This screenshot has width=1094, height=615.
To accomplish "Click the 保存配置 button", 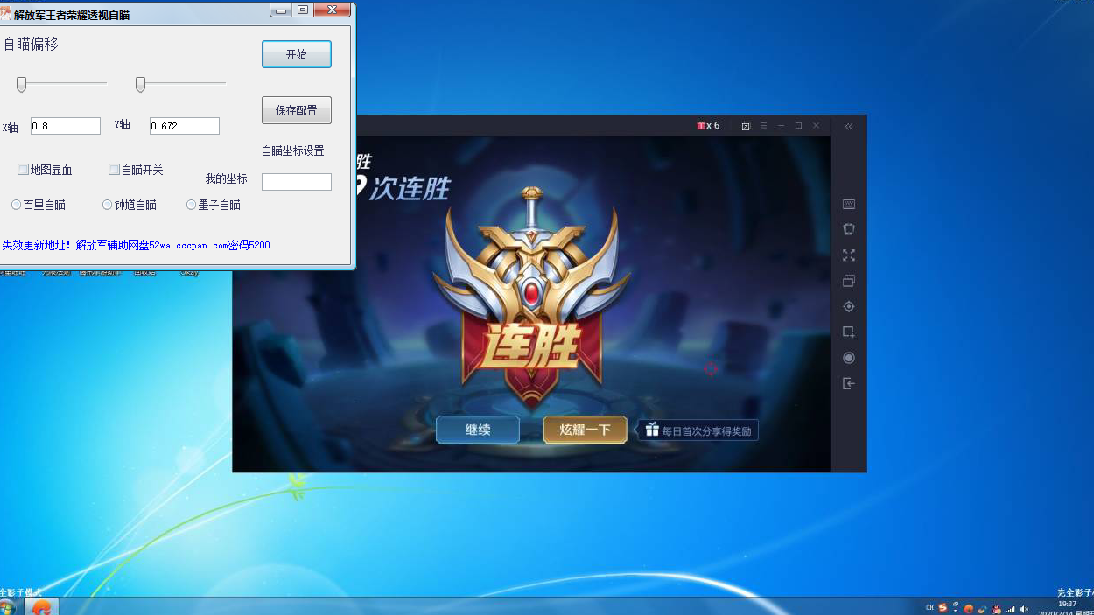I will tap(297, 110).
